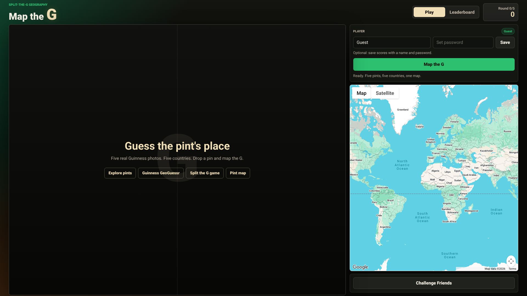The height and width of the screenshot is (296, 527).
Task: Click Finland label on the map
Action: pyautogui.click(x=454, y=122)
